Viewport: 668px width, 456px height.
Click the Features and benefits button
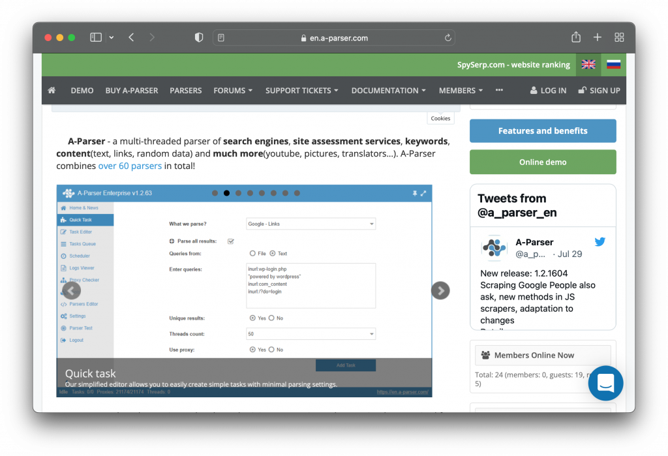pos(543,130)
